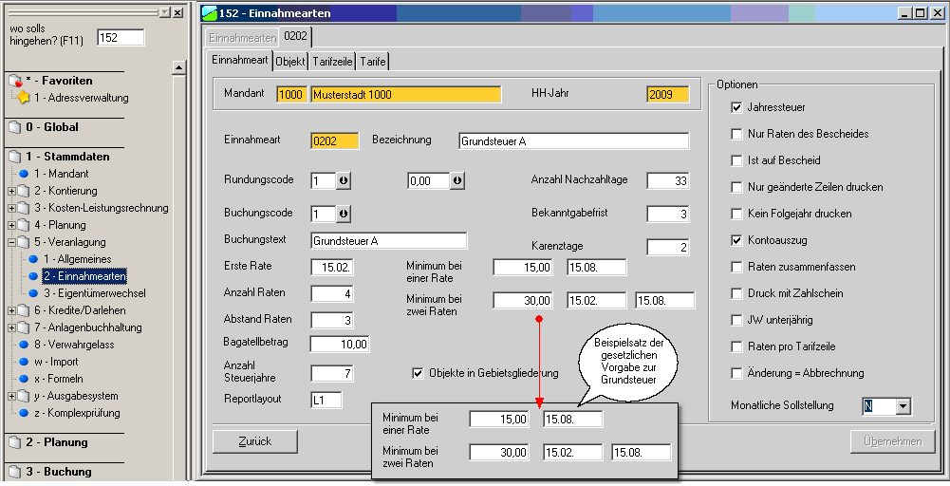950x486 pixels.
Task: Collapse the Veranlagung tree node
Action: (x=11, y=242)
